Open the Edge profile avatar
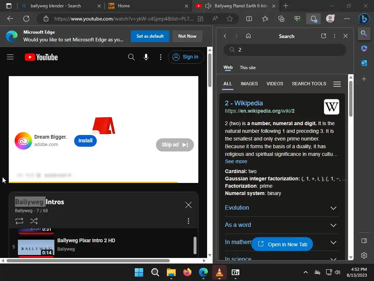This screenshot has height=281, width=374. pyautogui.click(x=330, y=19)
